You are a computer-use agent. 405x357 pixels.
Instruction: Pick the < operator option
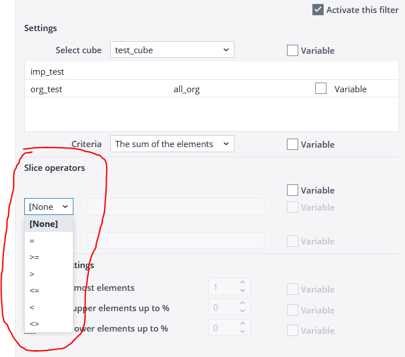click(x=32, y=307)
